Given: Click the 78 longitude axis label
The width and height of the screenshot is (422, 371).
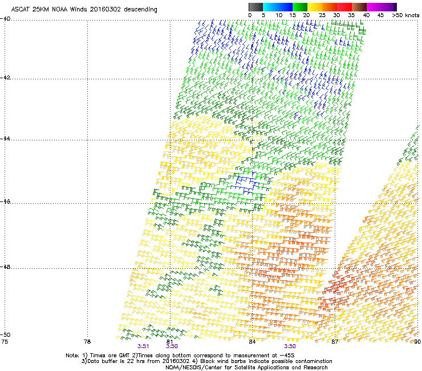Looking at the screenshot, I should [87, 342].
